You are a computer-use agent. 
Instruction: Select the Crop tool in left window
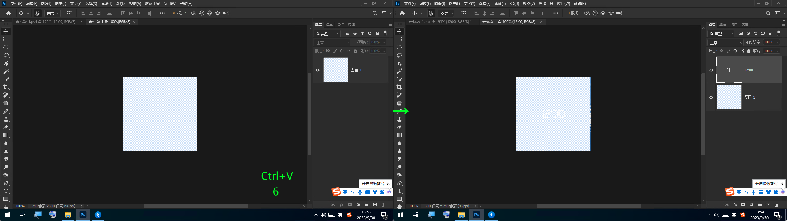(x=6, y=87)
